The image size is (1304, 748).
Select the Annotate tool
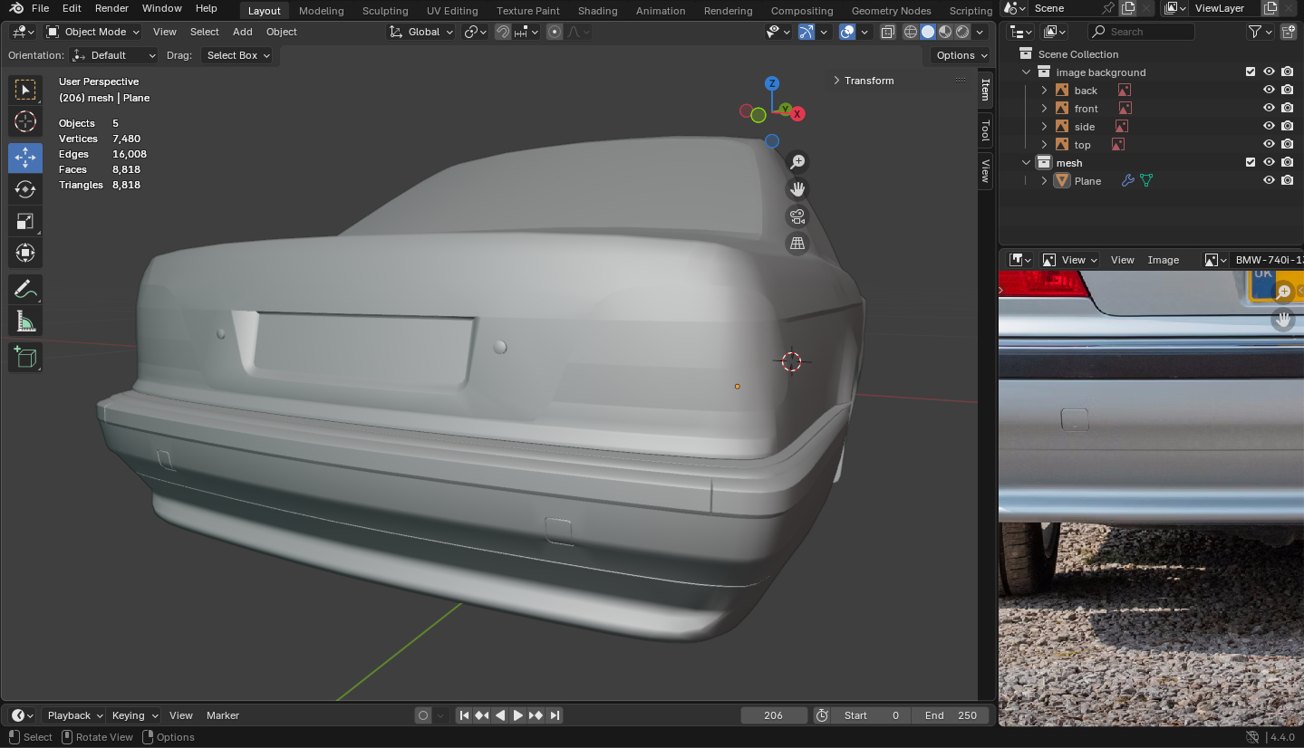pyautogui.click(x=25, y=290)
